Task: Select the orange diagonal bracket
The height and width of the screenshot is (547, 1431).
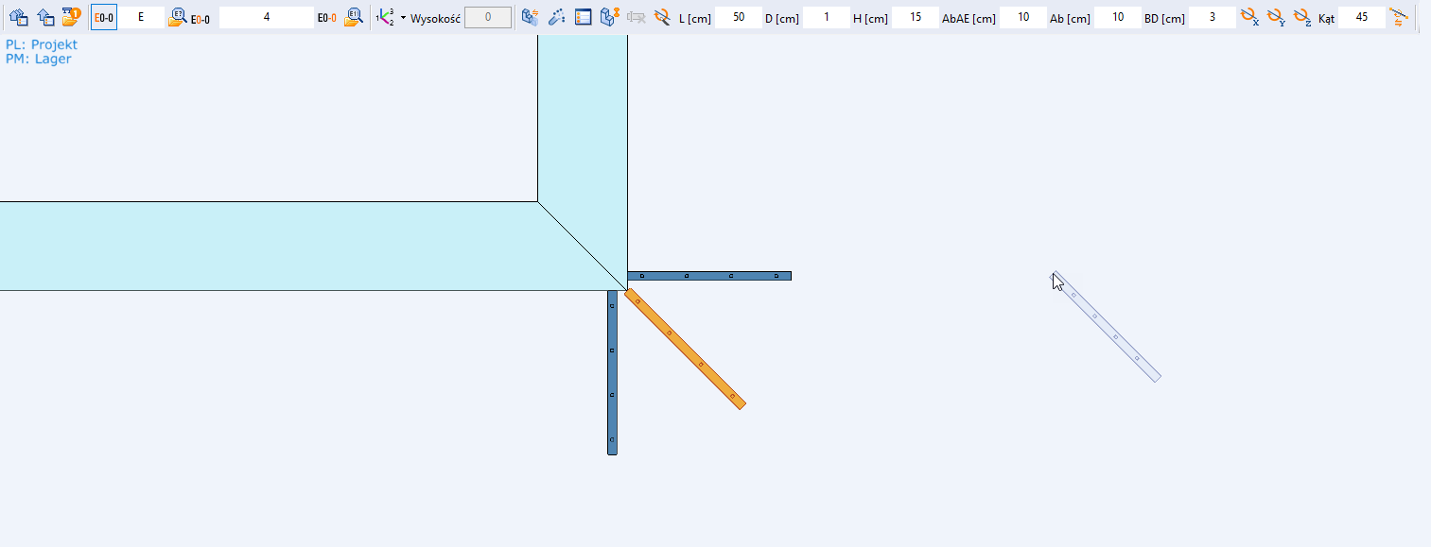Action: click(686, 350)
